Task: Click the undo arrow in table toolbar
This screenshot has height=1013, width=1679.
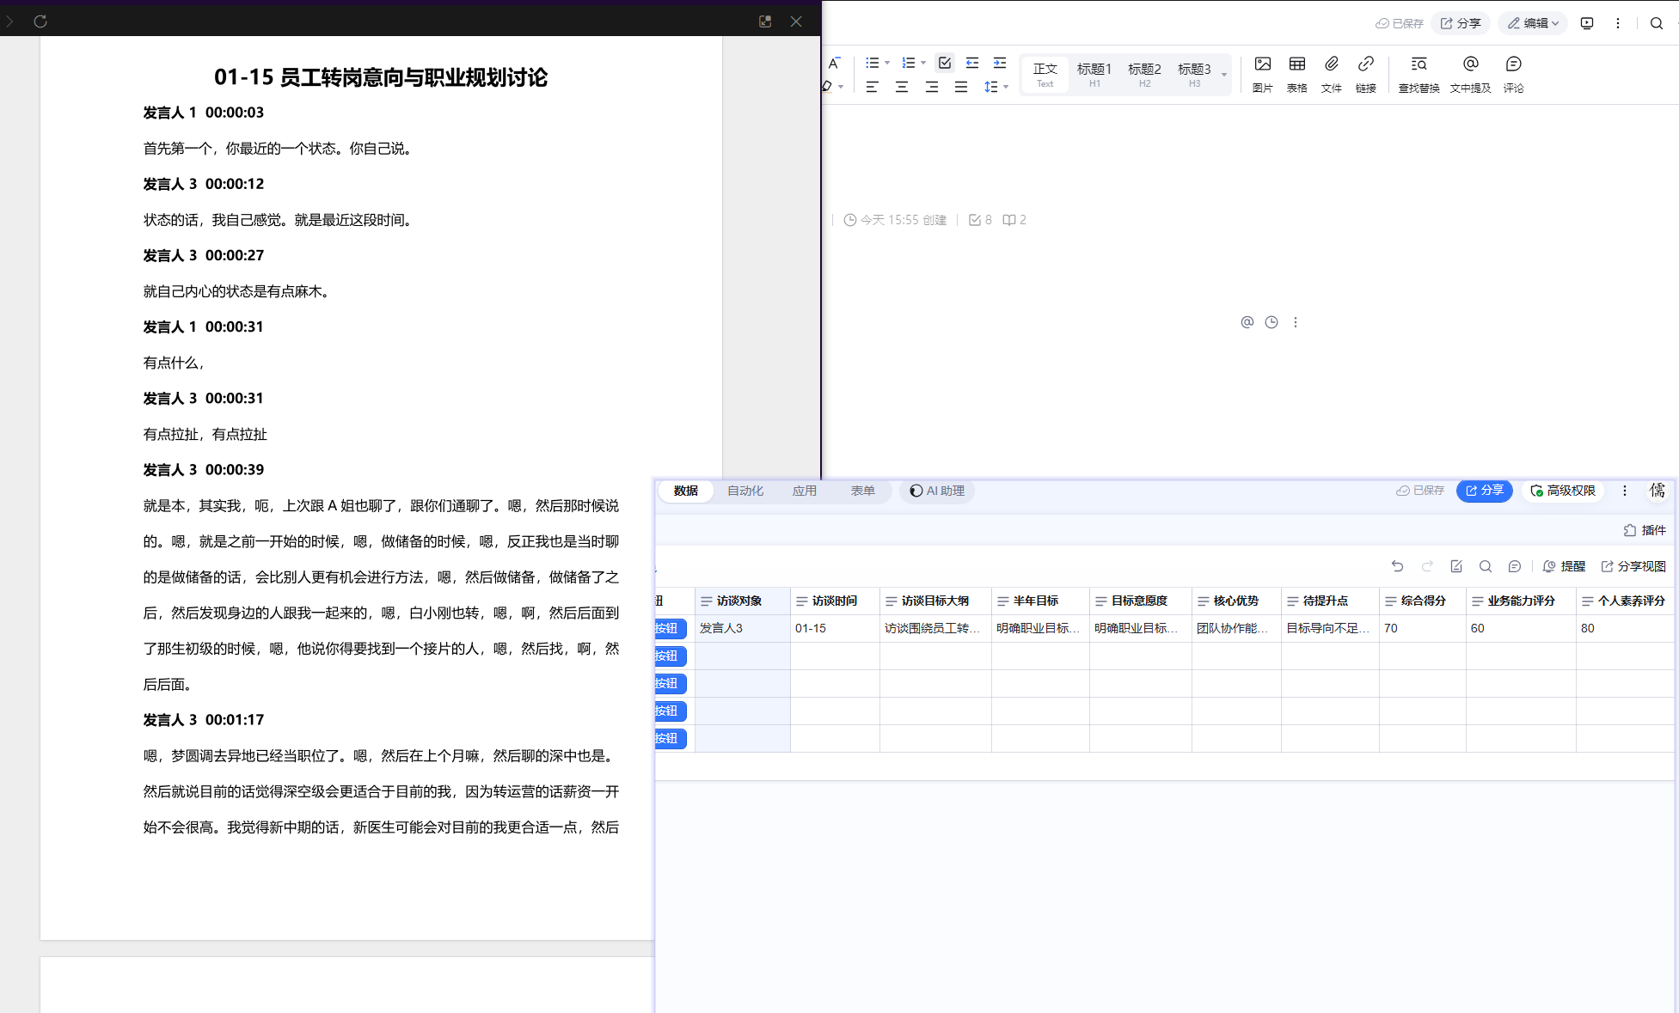Action: point(1397,566)
